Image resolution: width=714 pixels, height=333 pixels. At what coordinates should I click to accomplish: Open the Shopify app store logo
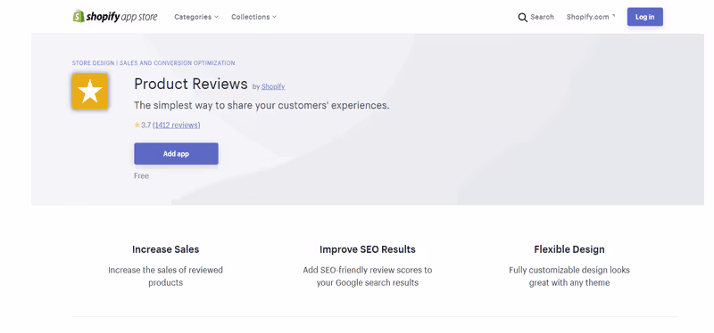click(115, 17)
